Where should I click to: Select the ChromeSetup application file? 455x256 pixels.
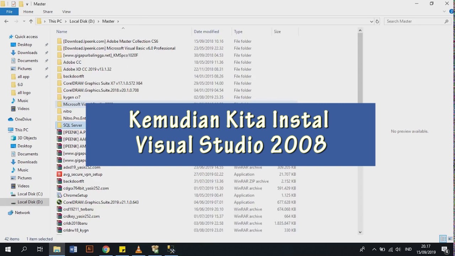pos(75,195)
